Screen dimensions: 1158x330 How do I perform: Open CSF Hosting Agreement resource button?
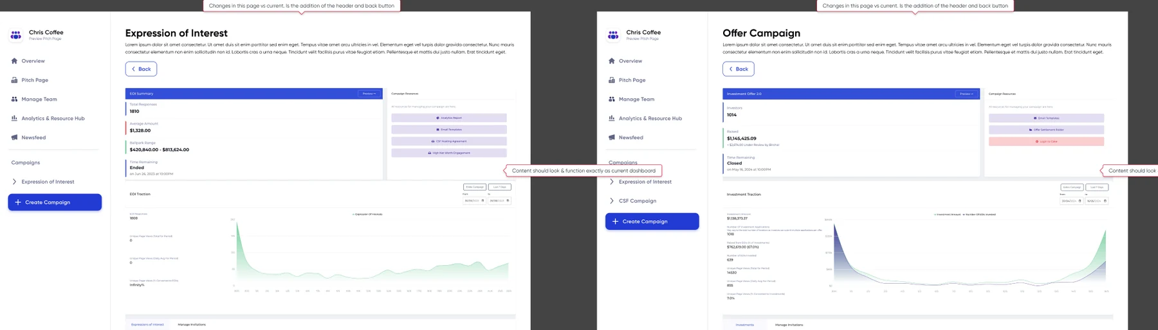tap(449, 141)
